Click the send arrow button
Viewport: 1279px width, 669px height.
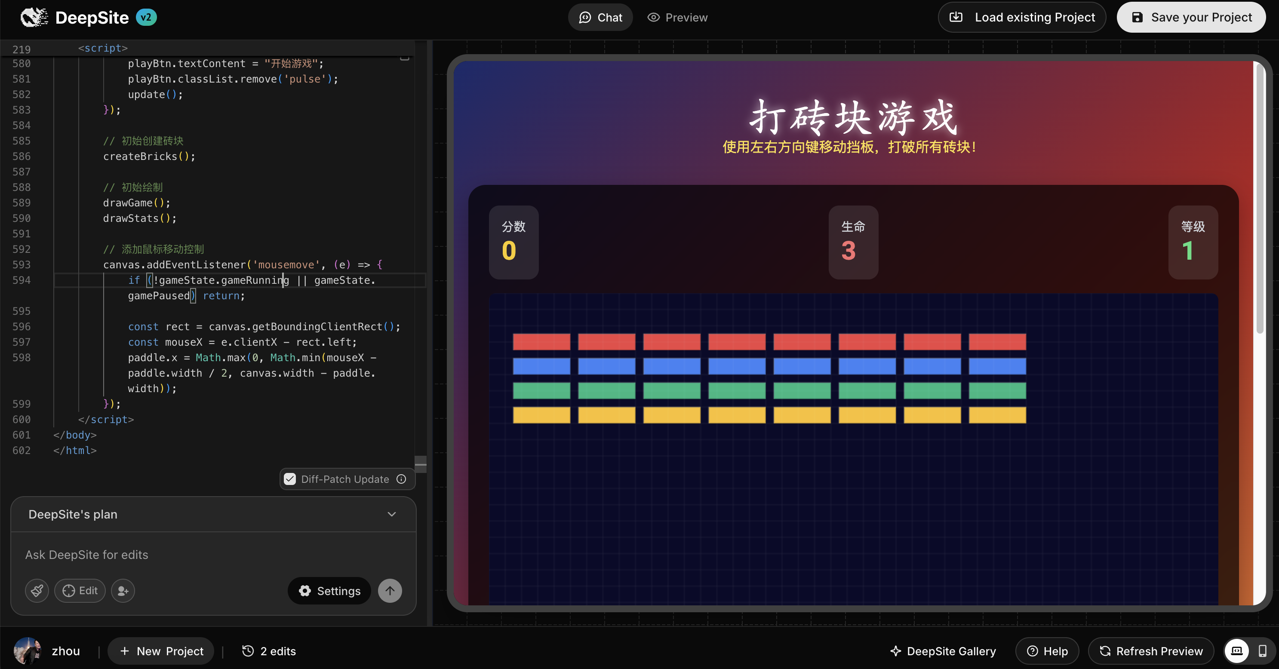390,591
